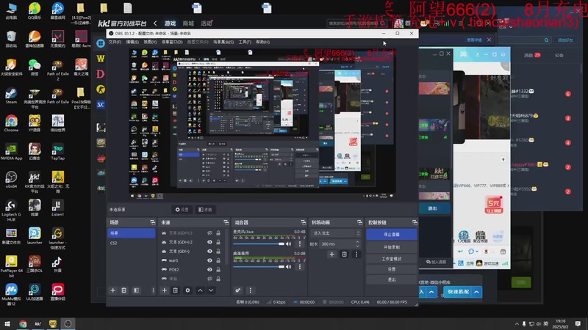This screenshot has width=588, height=330.
Task: Open the Help menu in OBS
Action: click(262, 42)
